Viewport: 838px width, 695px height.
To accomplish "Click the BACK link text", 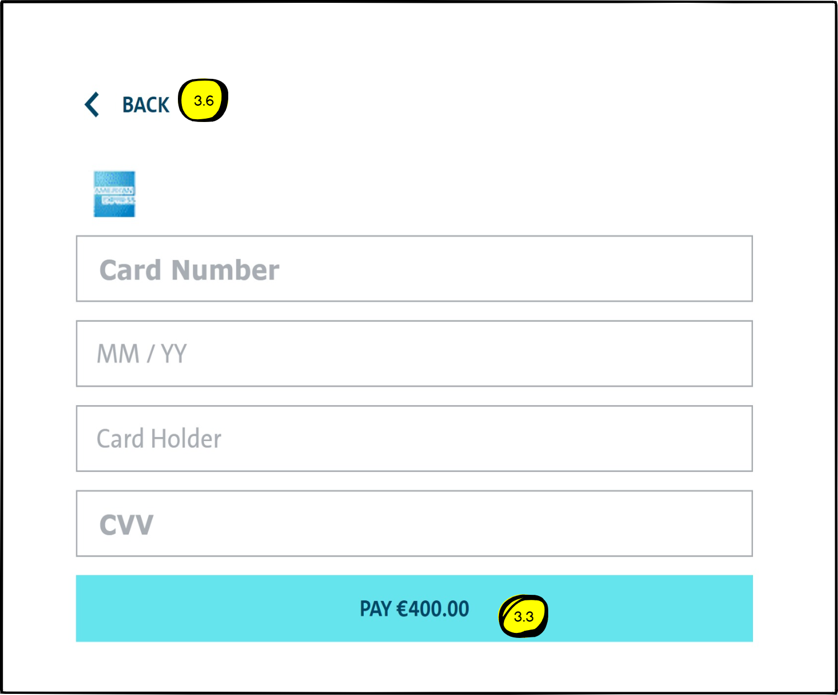I will [146, 104].
